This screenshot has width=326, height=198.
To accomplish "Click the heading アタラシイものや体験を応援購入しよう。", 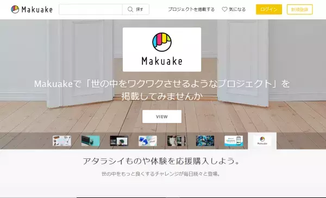I will (x=162, y=161).
